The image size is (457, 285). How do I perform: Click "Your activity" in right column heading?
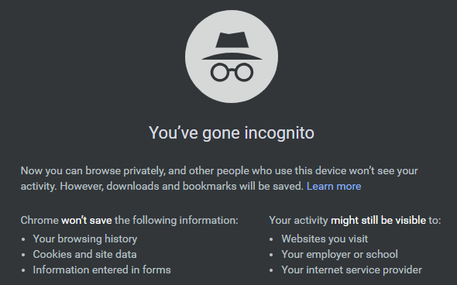click(x=298, y=220)
